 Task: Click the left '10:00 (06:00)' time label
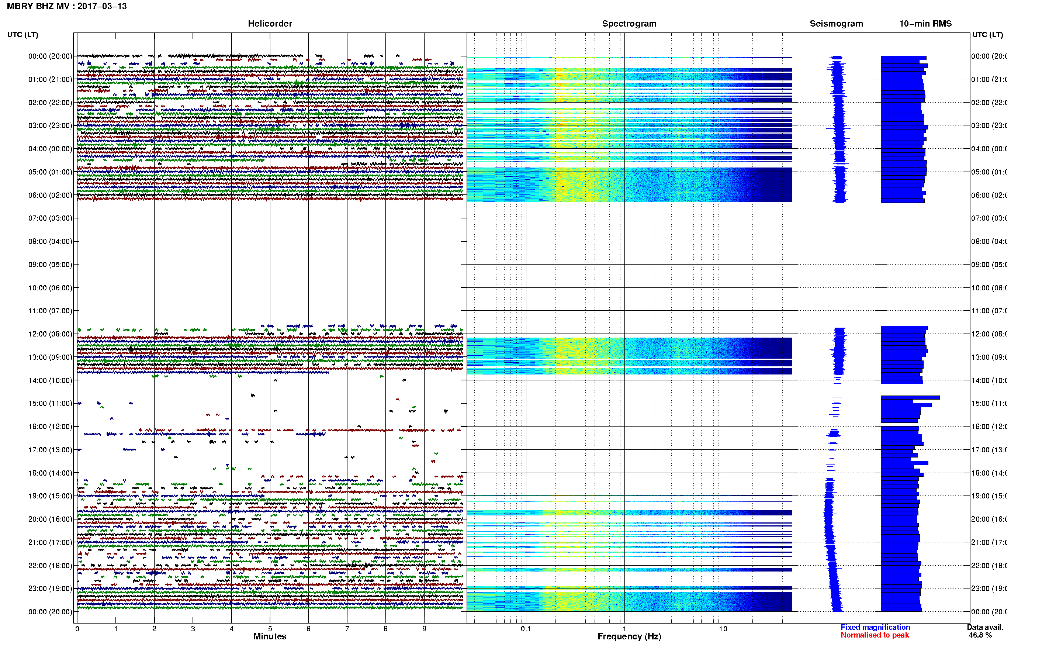click(x=50, y=288)
